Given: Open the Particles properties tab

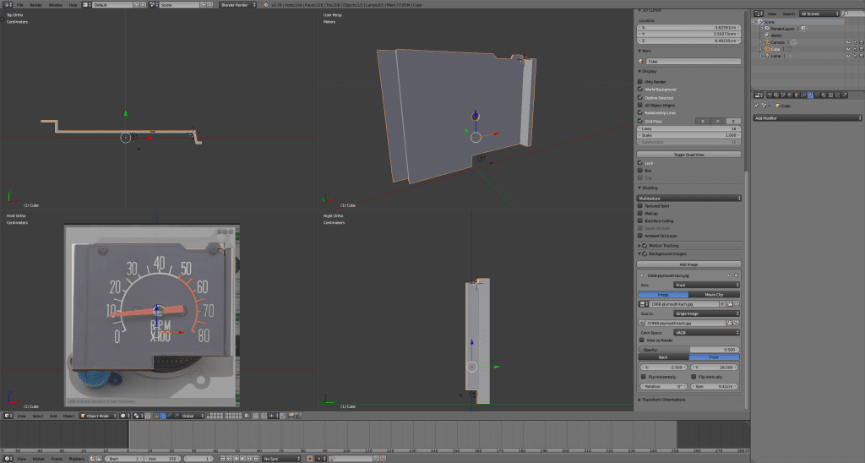Looking at the screenshot, I should 838,95.
